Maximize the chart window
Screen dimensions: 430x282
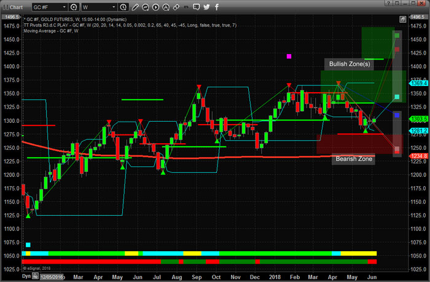413,3
